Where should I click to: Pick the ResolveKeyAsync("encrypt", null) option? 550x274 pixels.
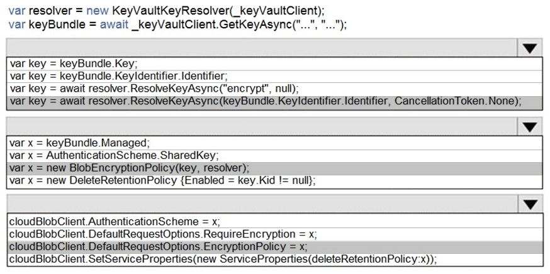pyautogui.click(x=154, y=89)
